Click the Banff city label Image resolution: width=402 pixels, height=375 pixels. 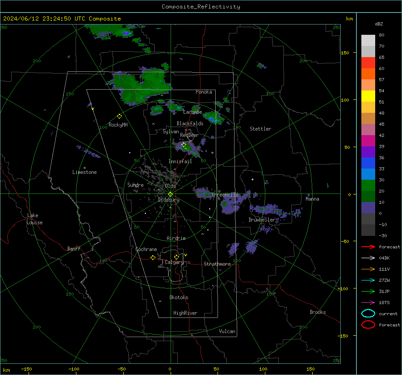(x=74, y=248)
